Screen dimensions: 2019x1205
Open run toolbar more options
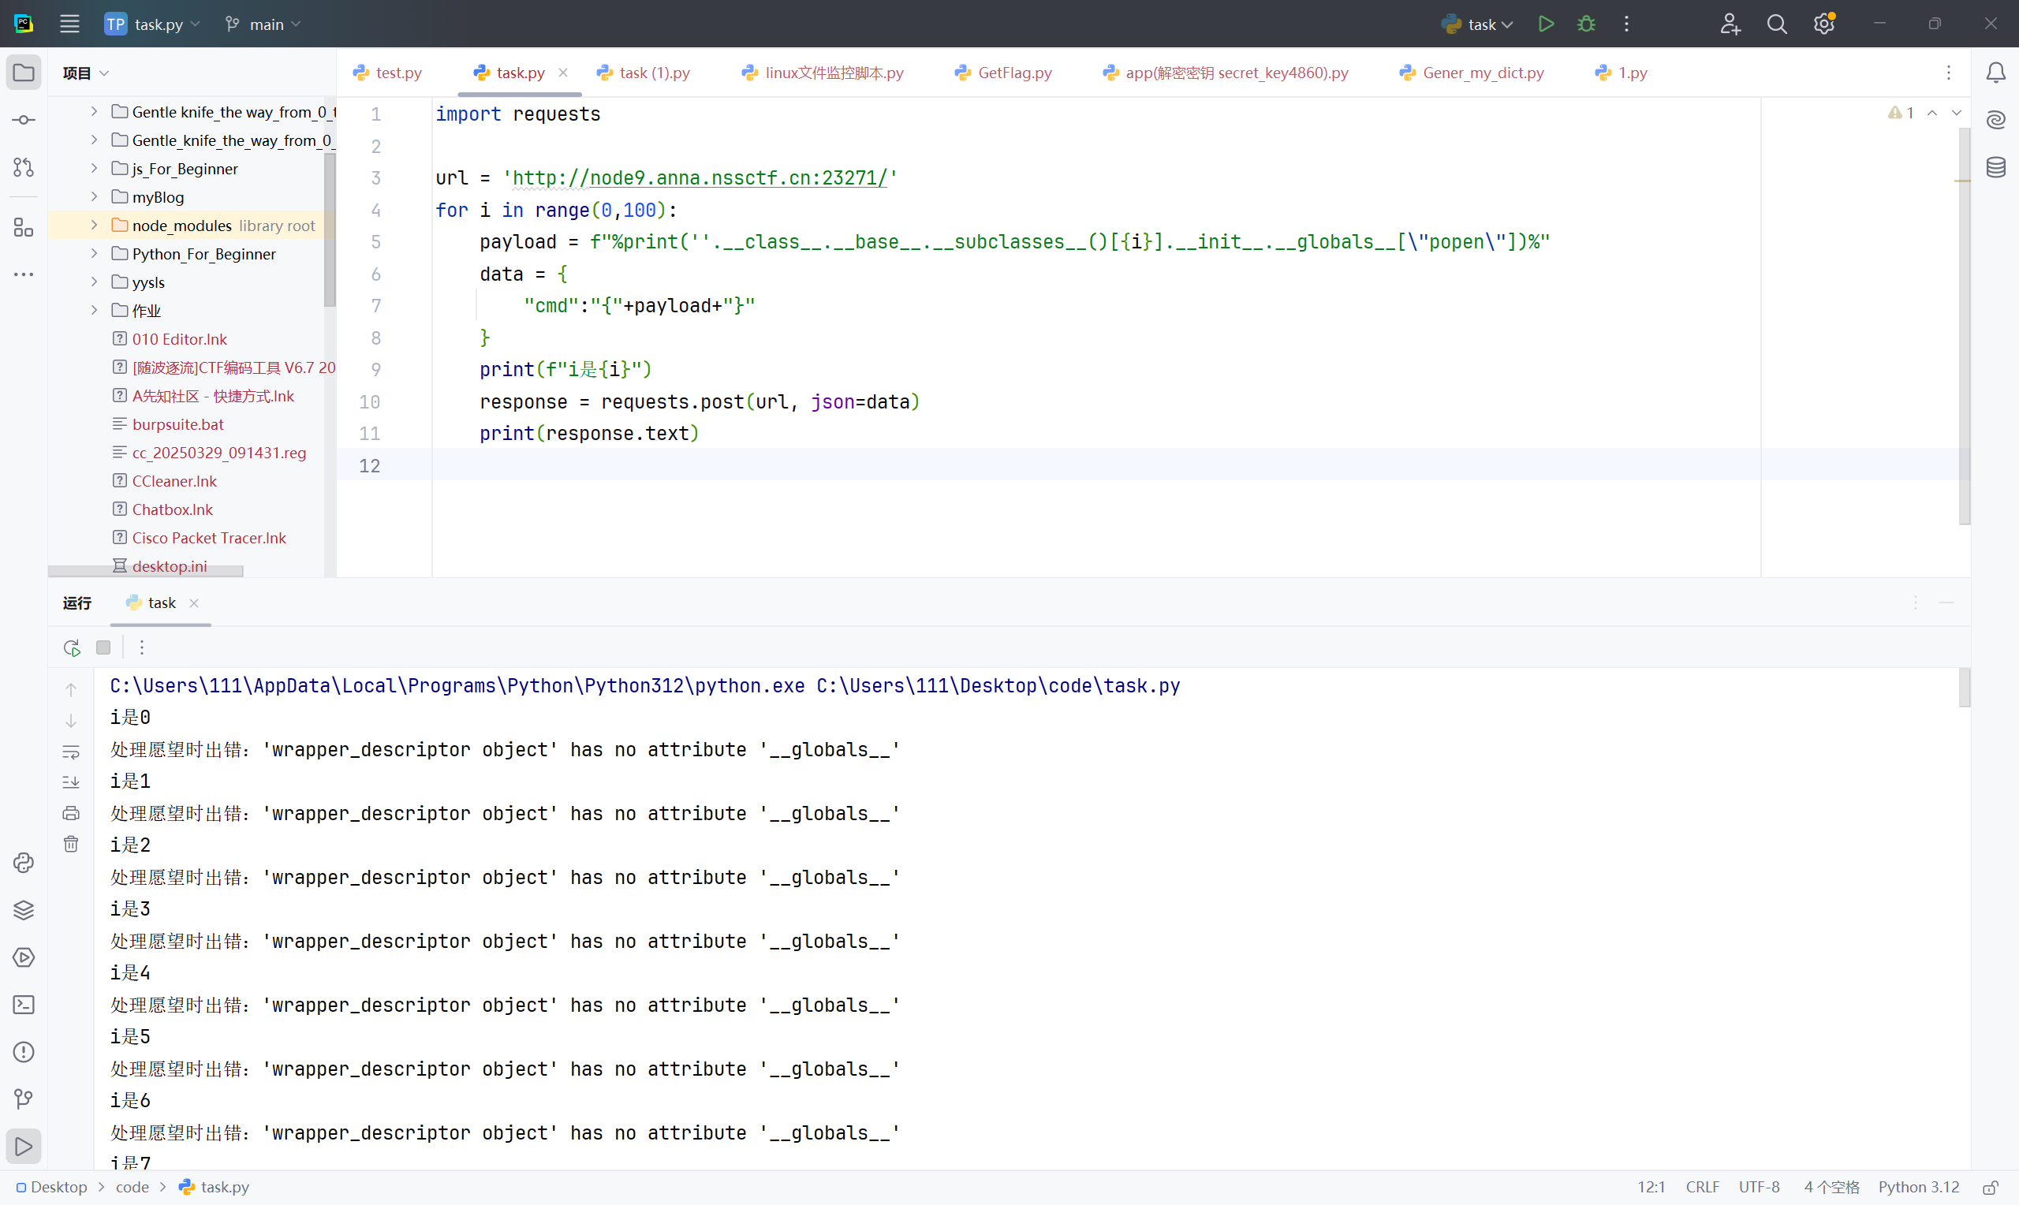tap(142, 647)
